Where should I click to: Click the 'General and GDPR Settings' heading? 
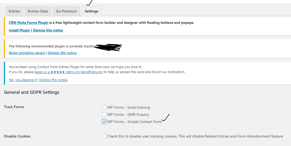(x=32, y=92)
